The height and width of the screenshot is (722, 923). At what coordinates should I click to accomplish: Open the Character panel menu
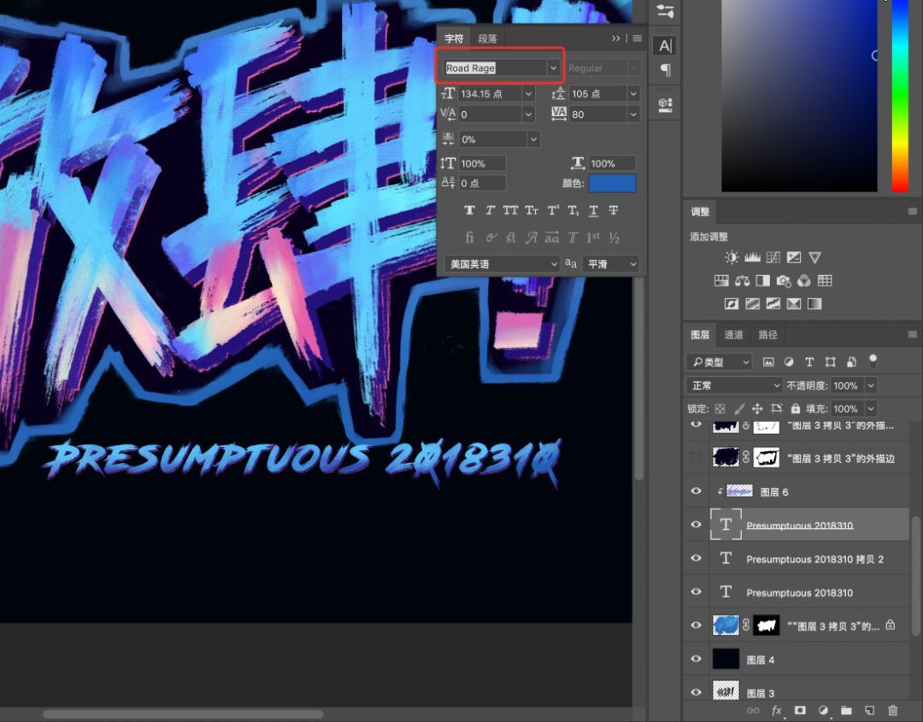click(638, 38)
